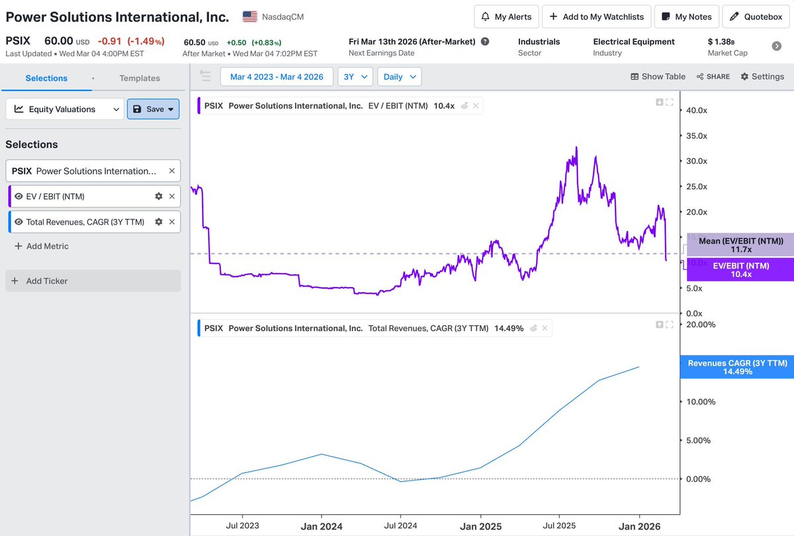Open the Mar 4 2023 - Mar 4 2026 date range

click(277, 77)
